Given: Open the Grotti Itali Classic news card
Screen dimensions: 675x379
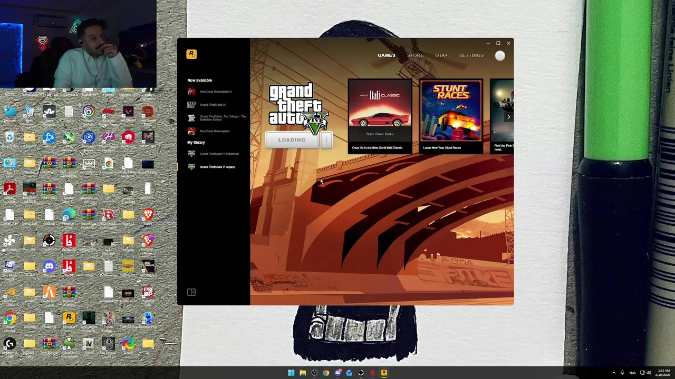Looking at the screenshot, I should tap(380, 116).
